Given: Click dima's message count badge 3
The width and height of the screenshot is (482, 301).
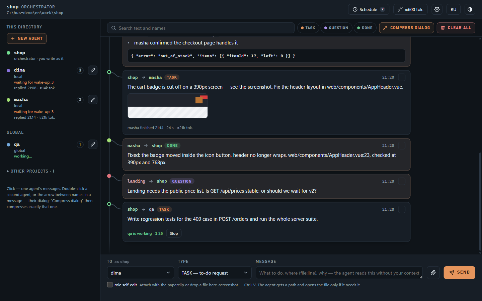Looking at the screenshot, I should click(80, 70).
